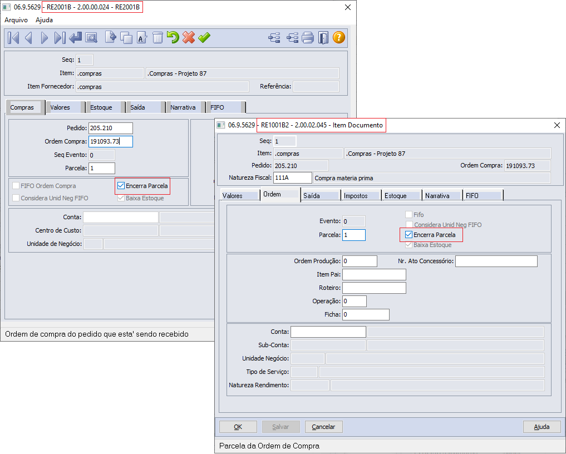Switch to Valores tab in Item Documento

coord(240,196)
